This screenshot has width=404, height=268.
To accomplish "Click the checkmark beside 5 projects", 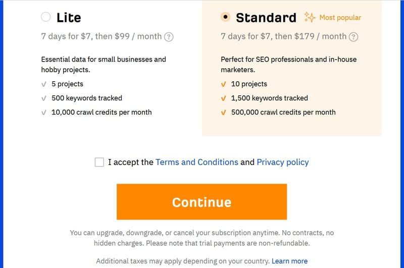I will (44, 84).
